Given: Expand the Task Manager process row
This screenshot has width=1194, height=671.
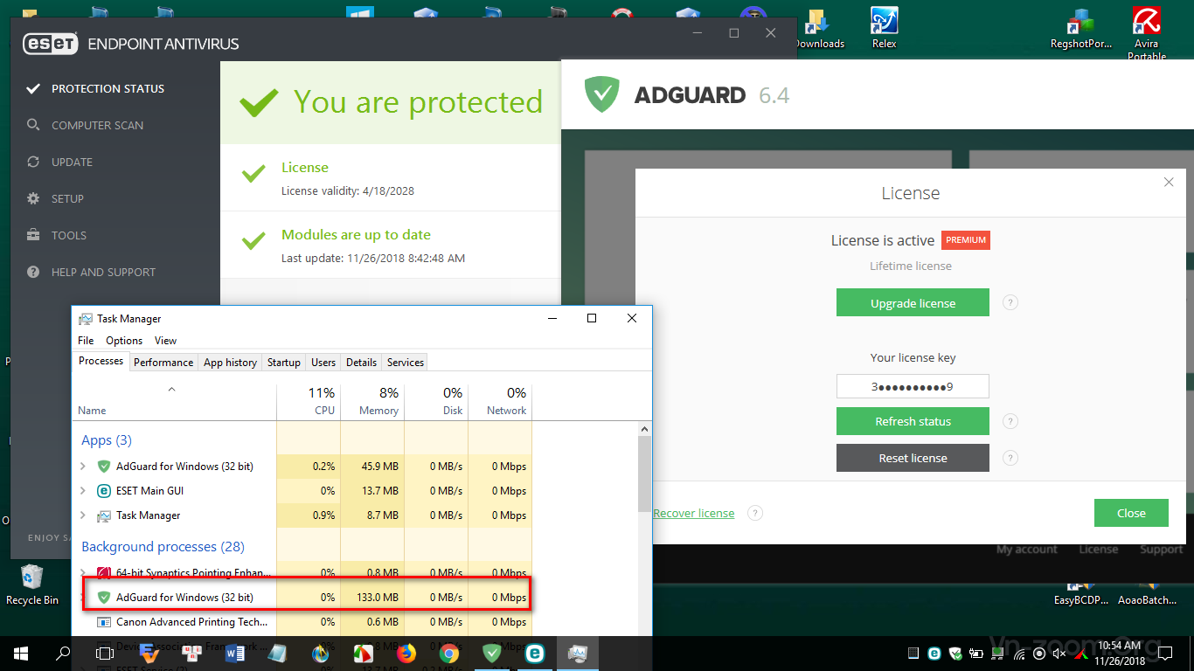Looking at the screenshot, I should click(x=83, y=515).
